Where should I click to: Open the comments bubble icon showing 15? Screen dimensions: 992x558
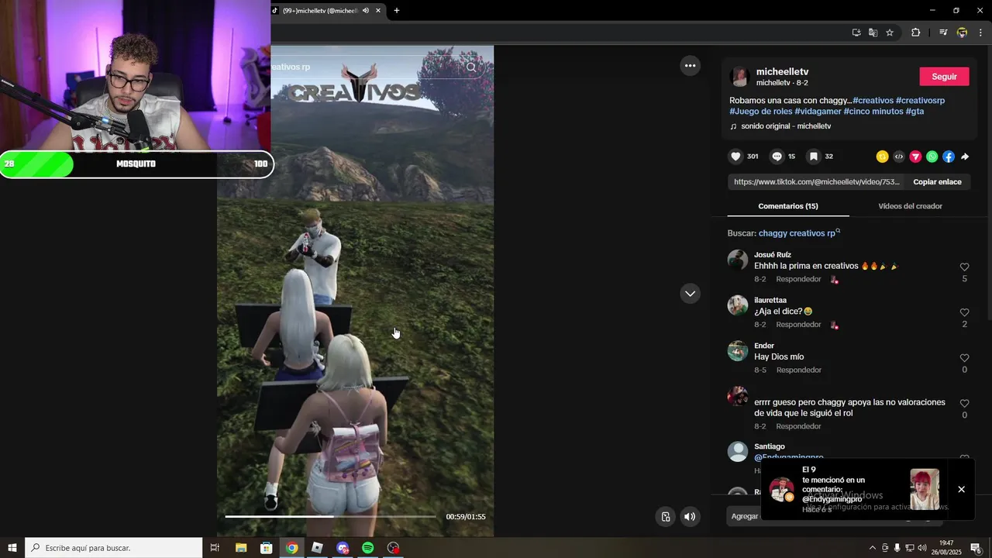point(777,157)
